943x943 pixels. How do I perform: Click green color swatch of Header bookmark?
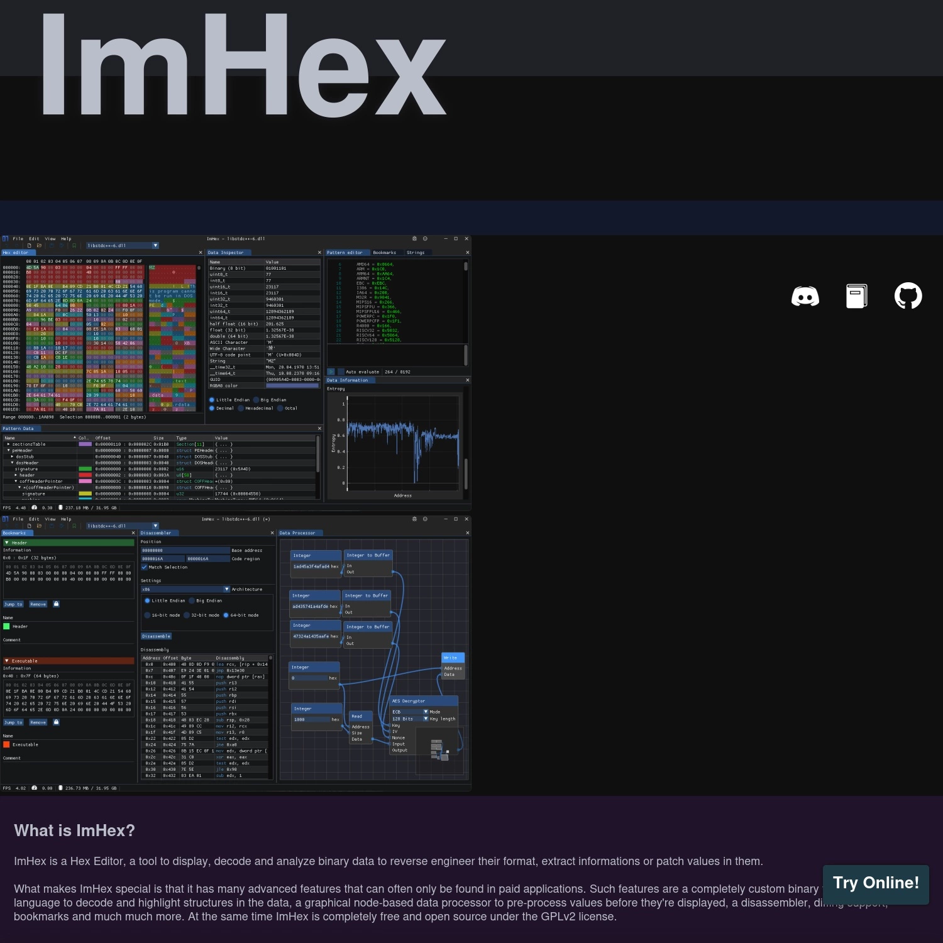pyautogui.click(x=6, y=626)
